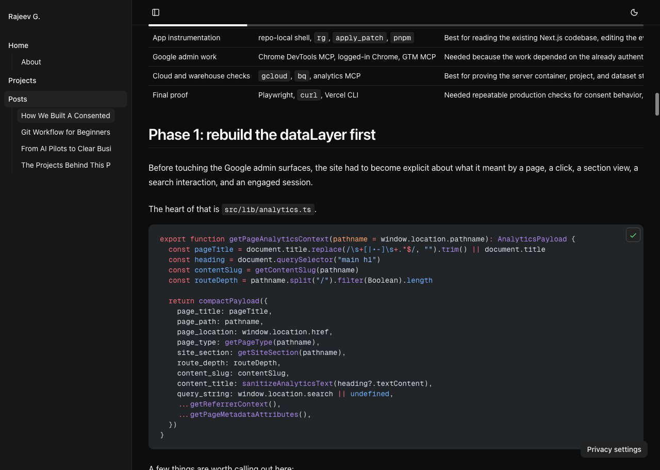This screenshot has height=470, width=660.
Task: Click the apply_patch code tag in table
Action: [359, 38]
